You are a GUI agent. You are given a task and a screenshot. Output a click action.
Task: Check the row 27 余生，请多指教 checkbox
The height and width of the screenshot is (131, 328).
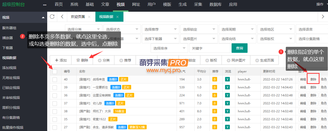click(x=55, y=127)
